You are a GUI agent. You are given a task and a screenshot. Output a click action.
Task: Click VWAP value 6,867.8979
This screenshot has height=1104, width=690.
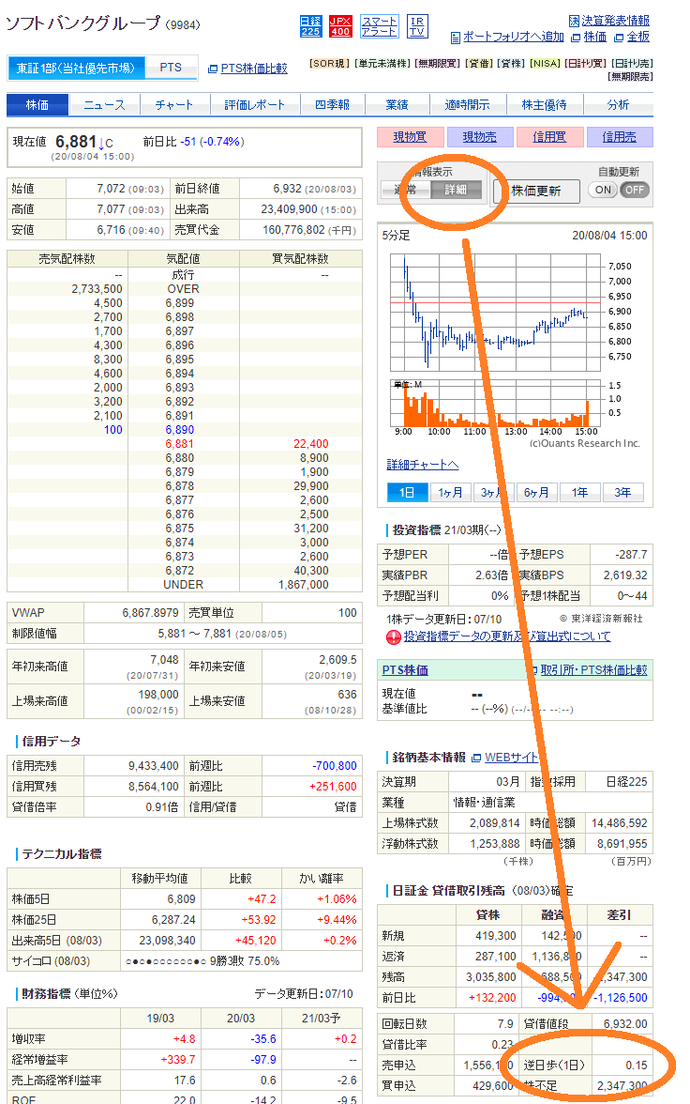tap(150, 613)
